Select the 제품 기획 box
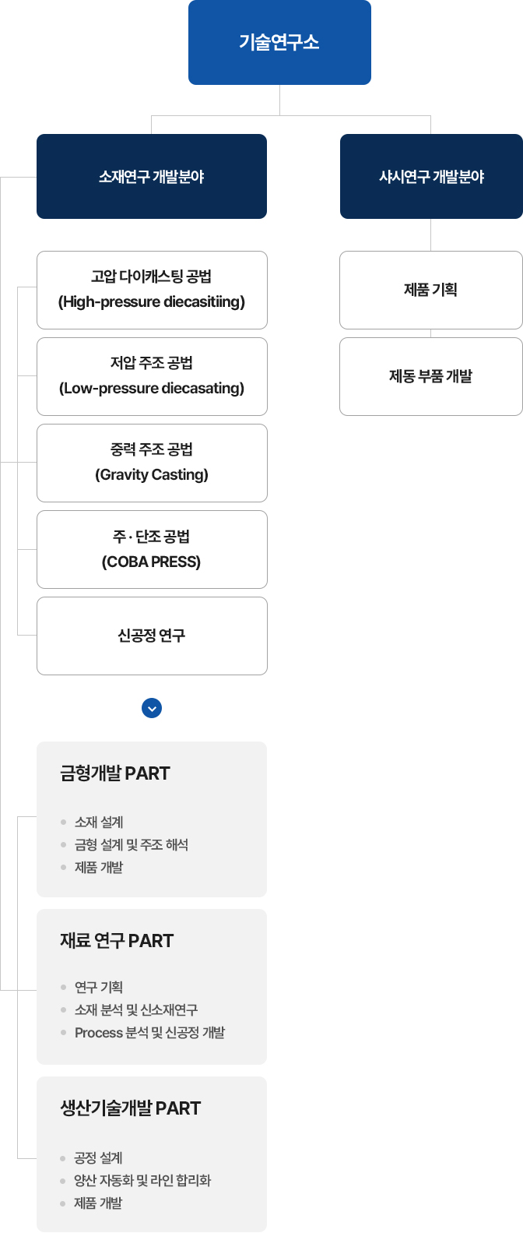This screenshot has height=1233, width=523. click(431, 290)
